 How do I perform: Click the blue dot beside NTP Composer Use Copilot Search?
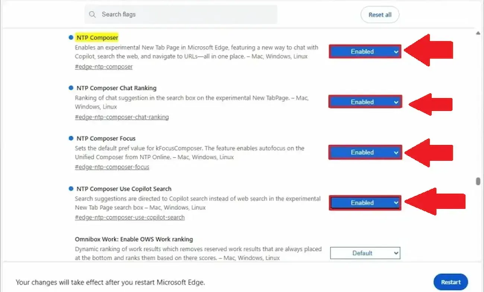coord(71,189)
